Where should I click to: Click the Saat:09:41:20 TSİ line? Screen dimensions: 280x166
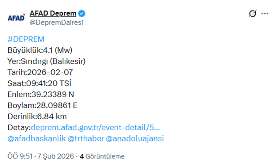(x=39, y=84)
